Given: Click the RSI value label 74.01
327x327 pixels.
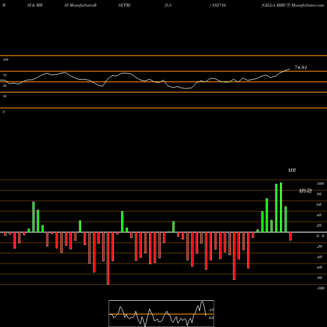Looking at the screenshot, I should (301, 67).
